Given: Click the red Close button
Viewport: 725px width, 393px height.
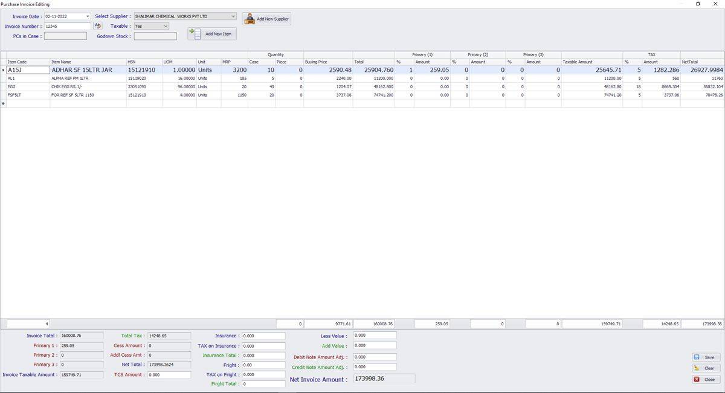Looking at the screenshot, I should 706,380.
